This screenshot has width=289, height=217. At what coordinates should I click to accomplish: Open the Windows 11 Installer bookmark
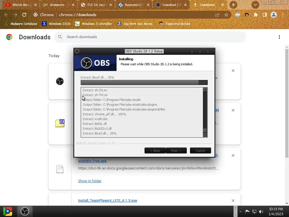[x=94, y=24]
